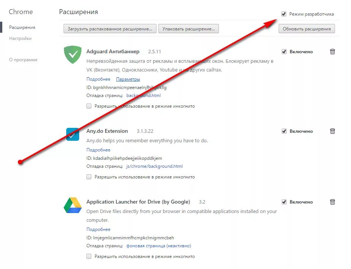This screenshot has height=269, width=351.
Task: Allow Any.do in incognito mode checkbox
Action: coord(89,177)
